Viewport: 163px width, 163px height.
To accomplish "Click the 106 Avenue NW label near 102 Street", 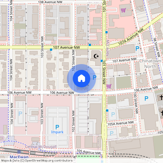I will tap(62, 93).
